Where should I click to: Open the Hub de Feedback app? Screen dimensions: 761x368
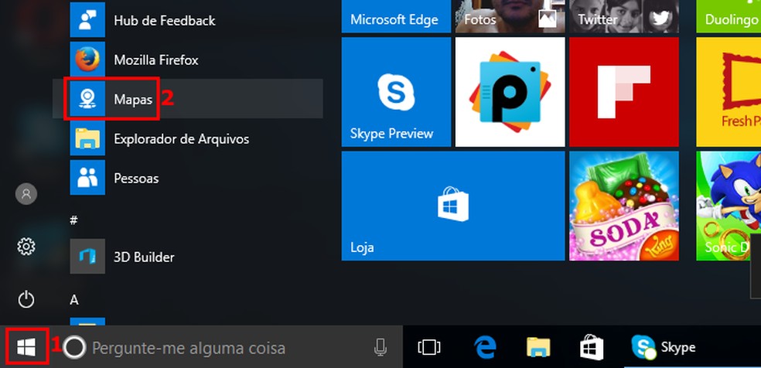(187, 20)
